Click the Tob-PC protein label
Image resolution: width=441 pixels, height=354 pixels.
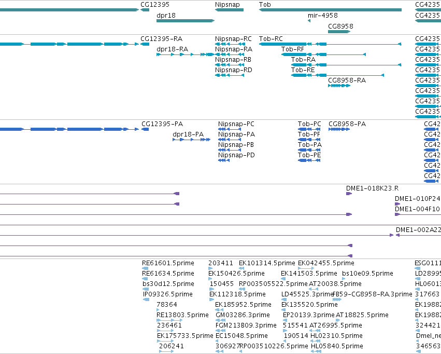[x=309, y=124]
